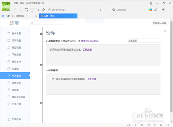Open 了解详情 link under 一律不保存
The height and width of the screenshot is (127, 173).
(x=92, y=79)
